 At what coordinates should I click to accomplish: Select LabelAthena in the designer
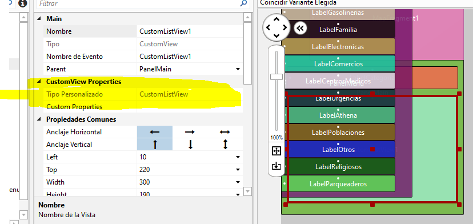(x=338, y=115)
